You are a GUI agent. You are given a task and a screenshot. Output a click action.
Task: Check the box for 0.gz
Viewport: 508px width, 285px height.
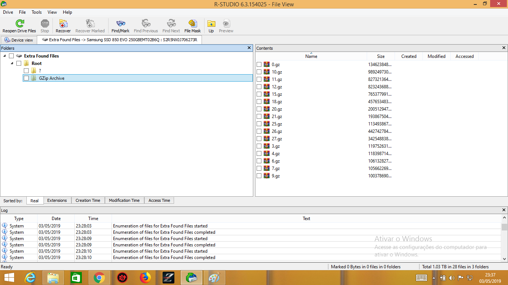pyautogui.click(x=259, y=65)
